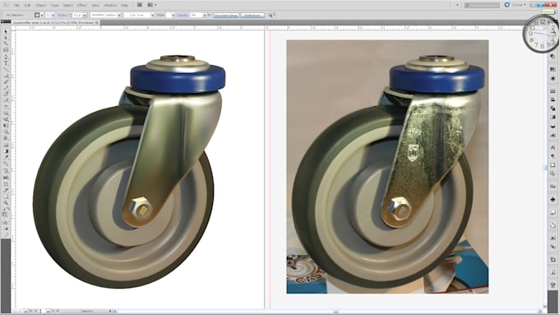Open the View menu
The width and height of the screenshot is (559, 315).
click(95, 5)
